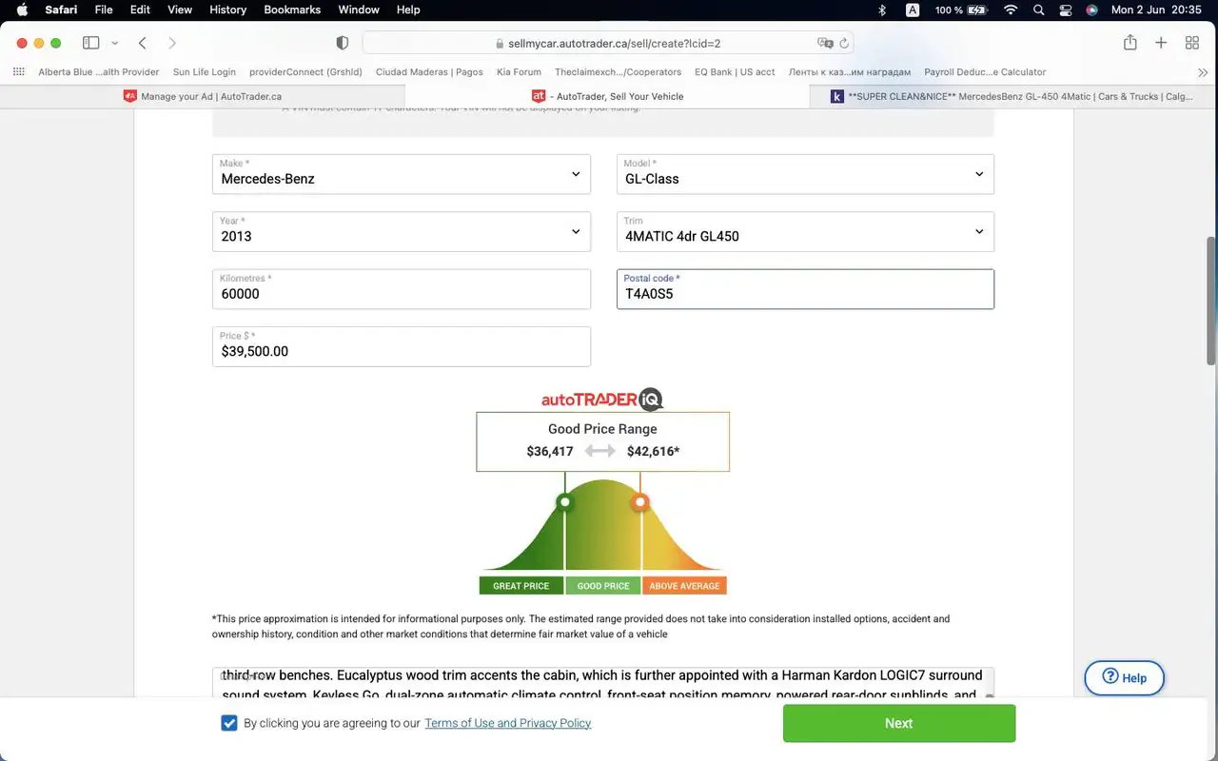This screenshot has width=1218, height=761.
Task: Open the privacy report shield icon
Action: 343,43
